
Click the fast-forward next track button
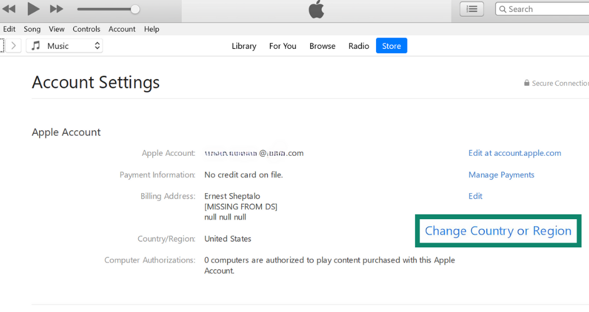click(57, 9)
